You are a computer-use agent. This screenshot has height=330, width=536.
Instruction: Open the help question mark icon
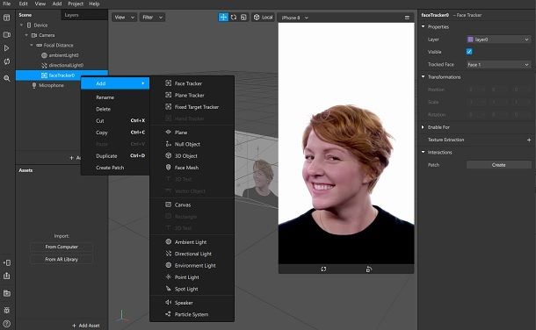(x=6, y=324)
